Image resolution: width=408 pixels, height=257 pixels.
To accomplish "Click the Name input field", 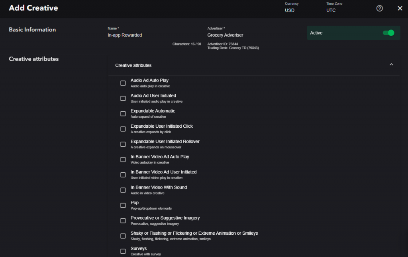I will 154,35.
